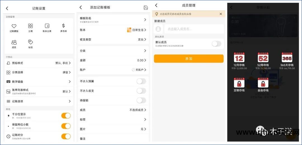Open 账本分类 icon
Image resolution: width=302 pixels, height=145 pixels.
click(x=47, y=26)
